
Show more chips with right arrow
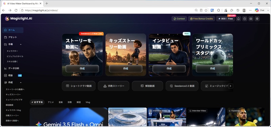(231, 86)
